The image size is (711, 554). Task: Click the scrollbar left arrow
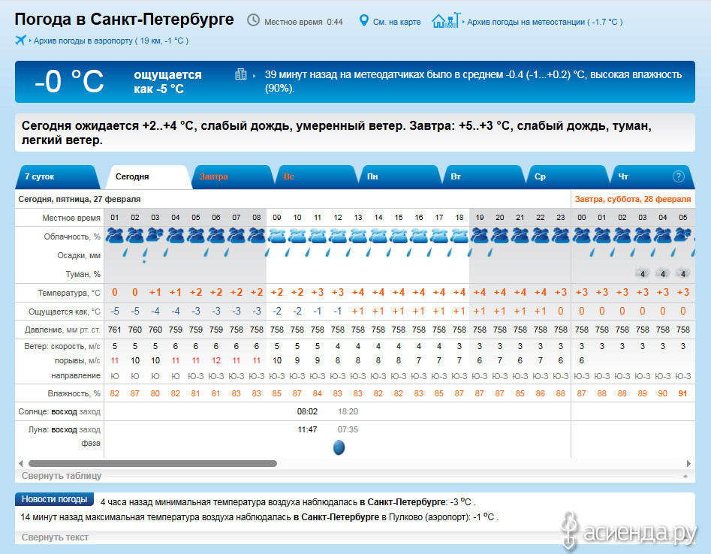click(x=20, y=464)
